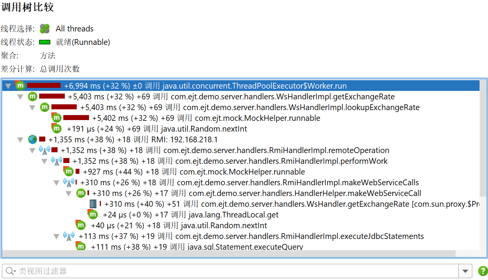Select the HandlerHelper.makeWebServiceCall row
Screen dimensions: 488x280
(257, 193)
